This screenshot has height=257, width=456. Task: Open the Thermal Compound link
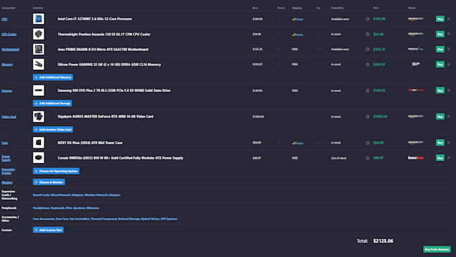pyautogui.click(x=103, y=219)
